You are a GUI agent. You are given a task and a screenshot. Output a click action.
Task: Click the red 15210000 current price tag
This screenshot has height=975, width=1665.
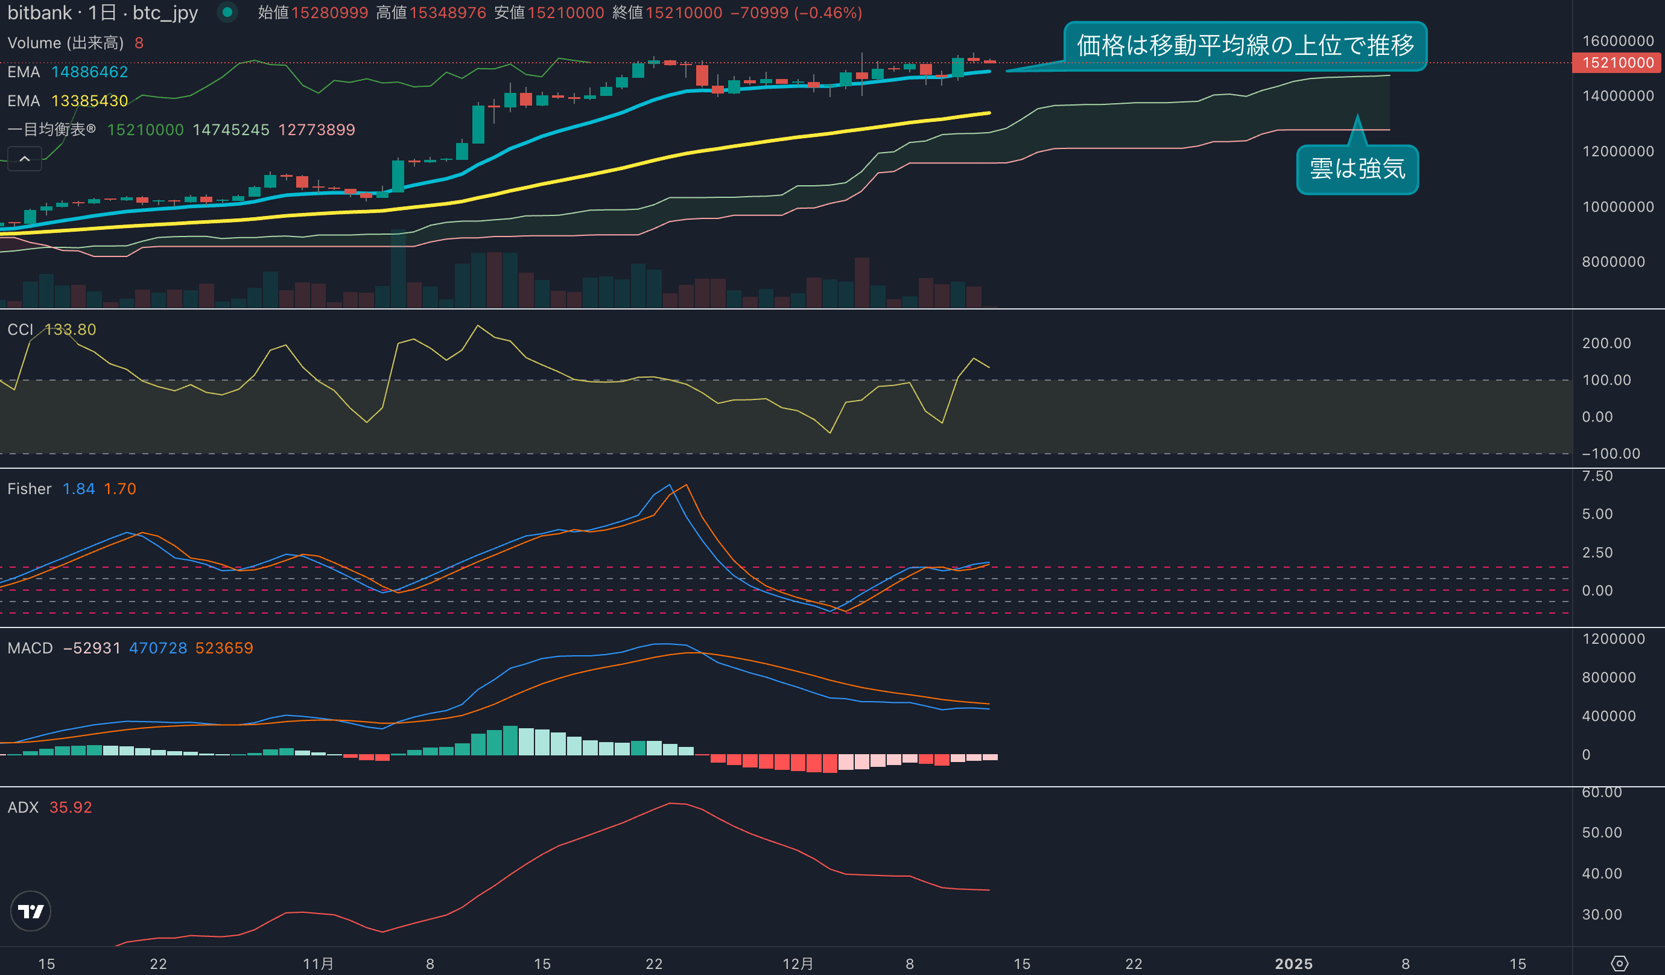[1617, 63]
